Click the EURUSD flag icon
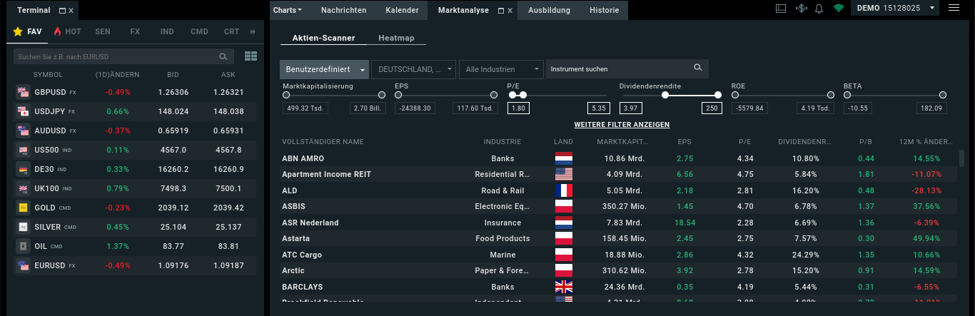The width and height of the screenshot is (975, 316). click(x=23, y=265)
